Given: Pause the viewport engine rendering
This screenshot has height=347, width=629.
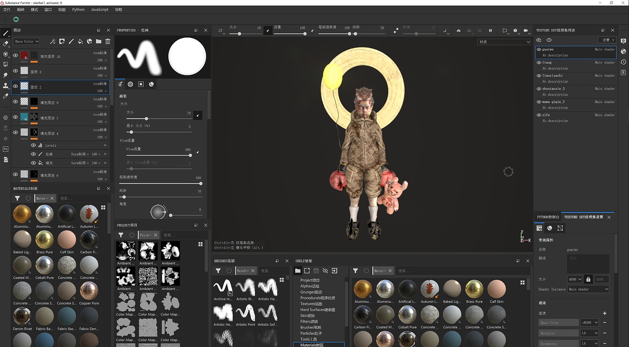Looking at the screenshot, I should [x=491, y=30].
